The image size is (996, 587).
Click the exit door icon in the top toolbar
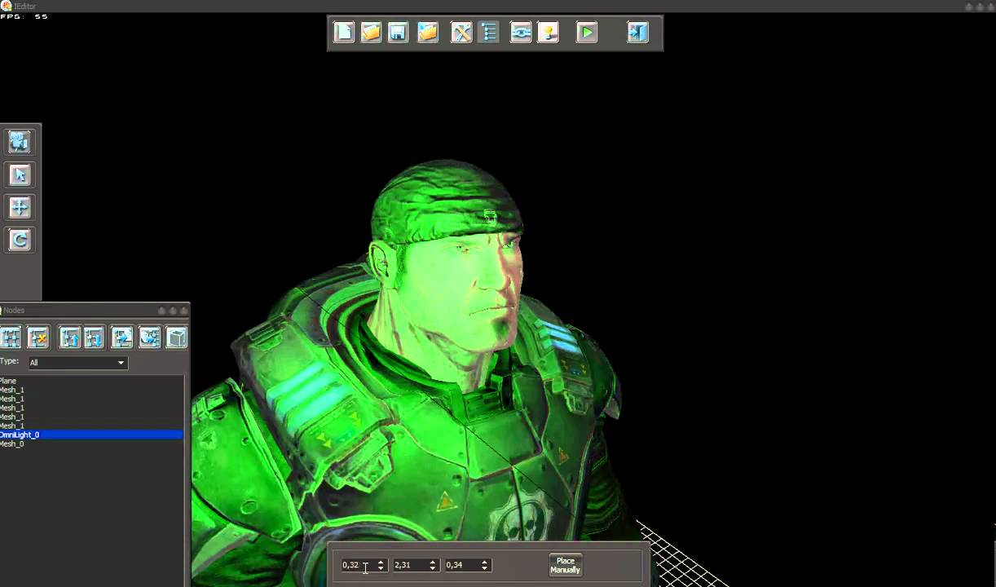[637, 33]
